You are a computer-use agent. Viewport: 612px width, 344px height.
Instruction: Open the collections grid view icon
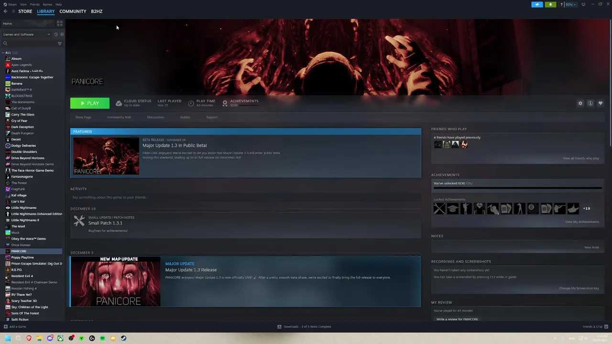tap(60, 23)
